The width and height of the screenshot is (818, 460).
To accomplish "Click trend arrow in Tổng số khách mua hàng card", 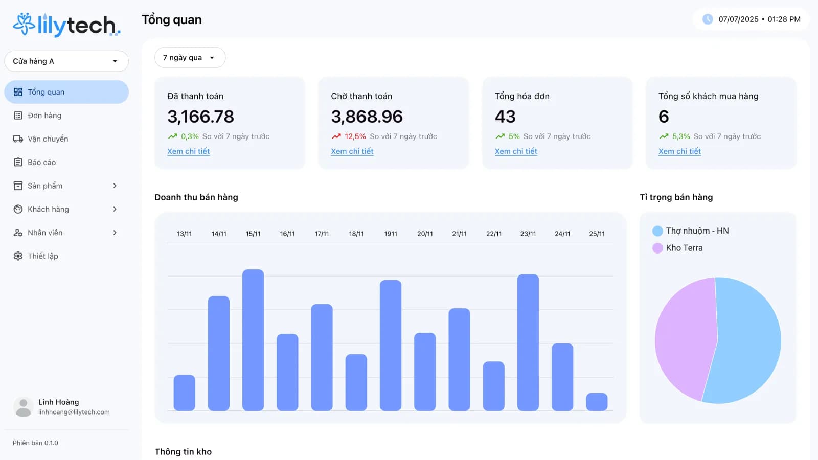I will click(x=664, y=136).
